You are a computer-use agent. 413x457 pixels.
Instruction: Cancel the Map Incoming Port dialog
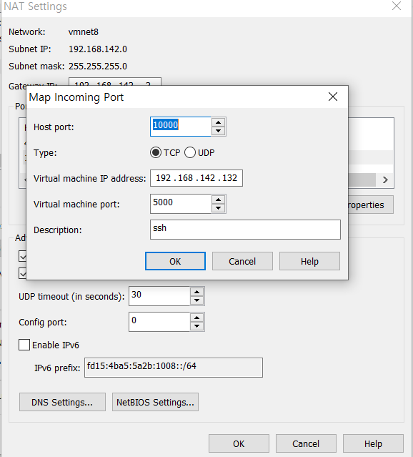tap(242, 261)
